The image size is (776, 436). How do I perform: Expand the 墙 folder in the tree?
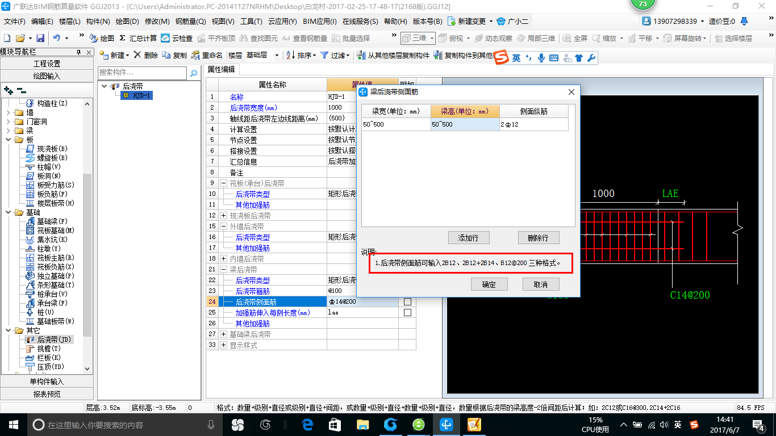tap(9, 112)
